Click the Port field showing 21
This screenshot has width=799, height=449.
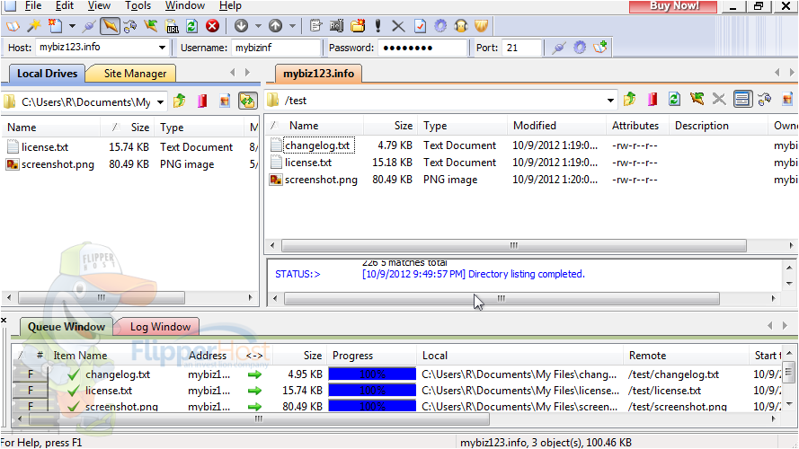coord(521,48)
